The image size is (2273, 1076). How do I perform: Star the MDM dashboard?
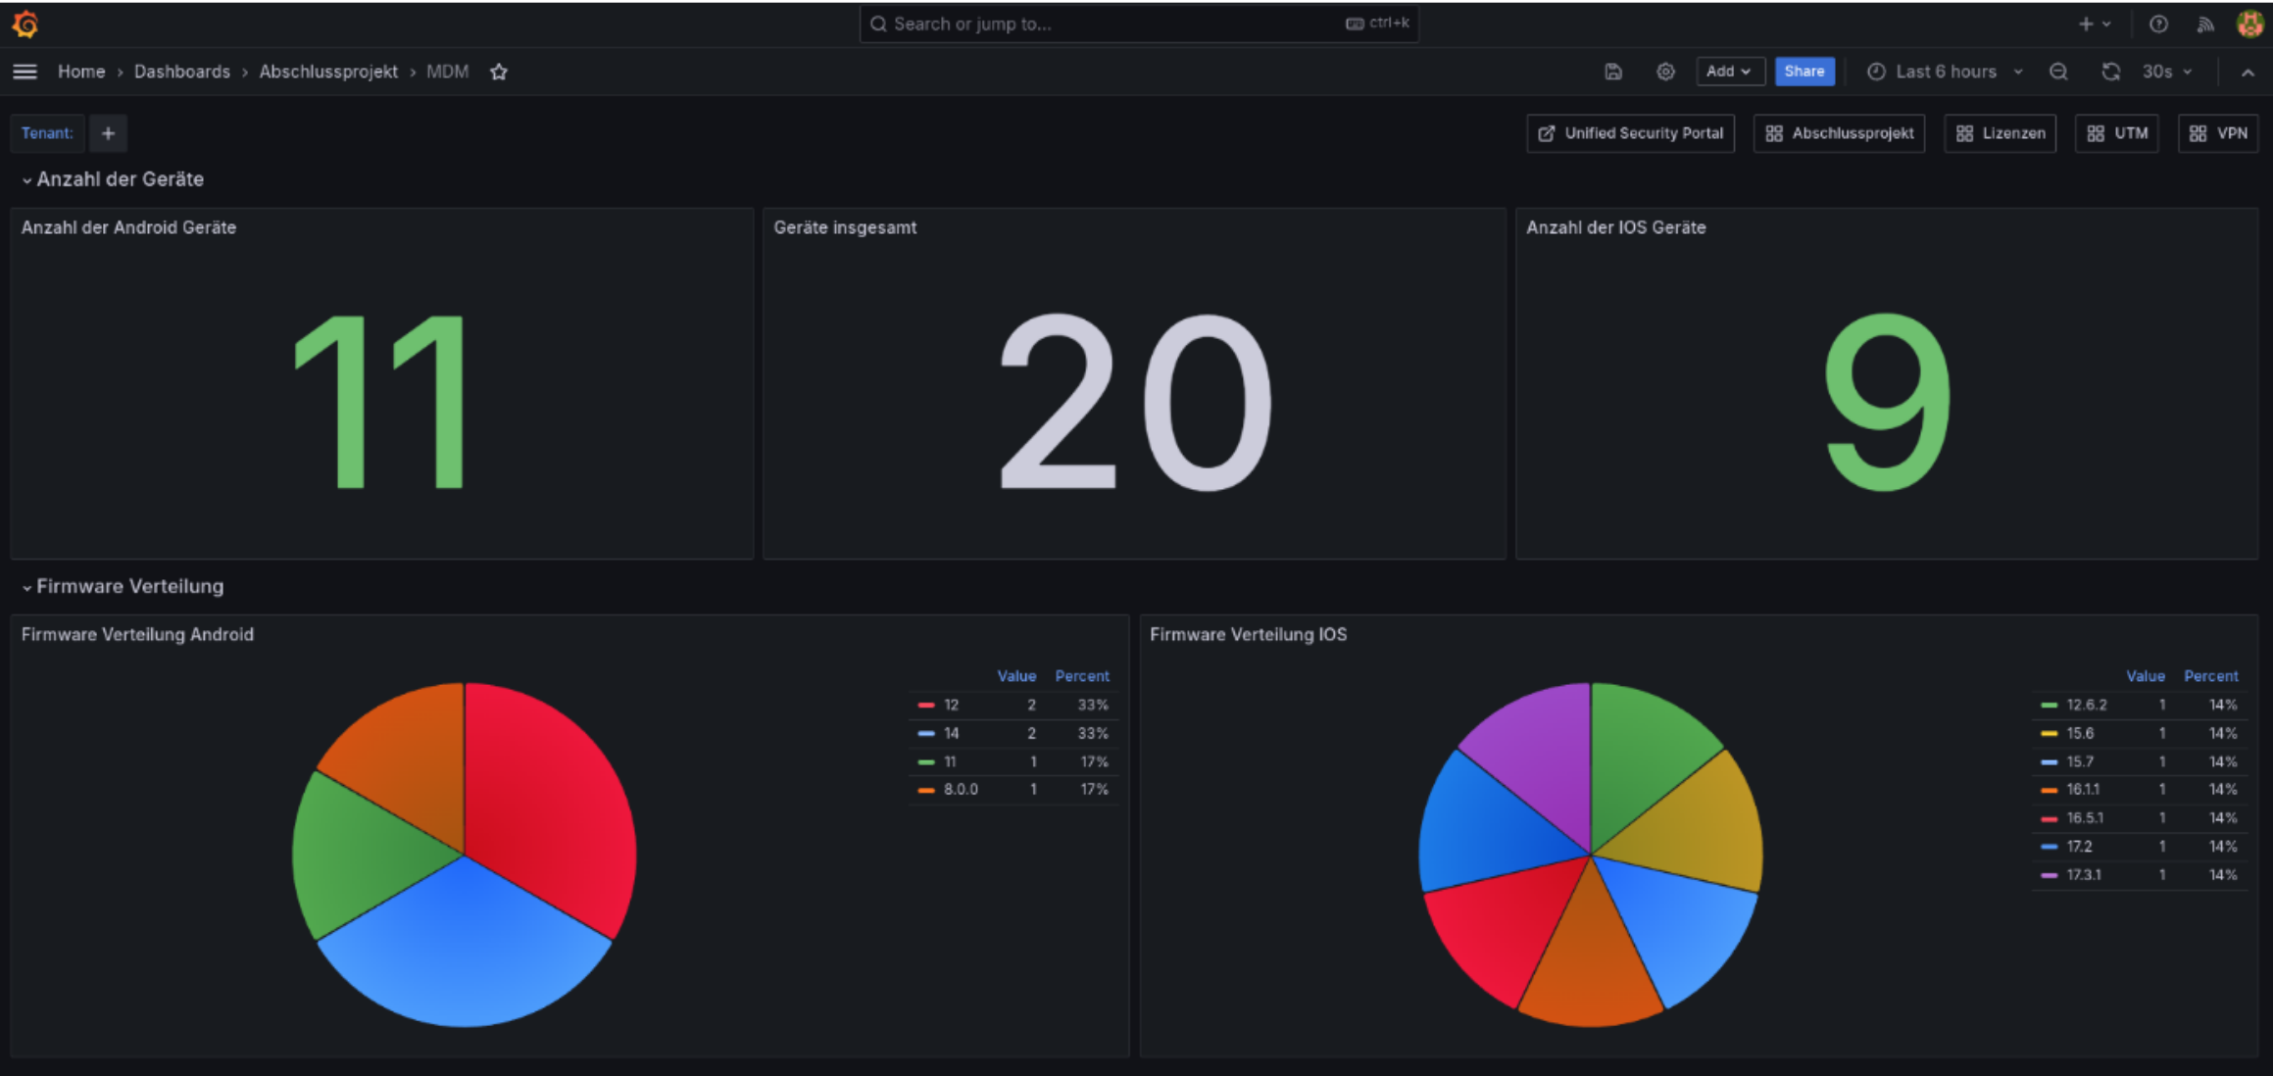(499, 72)
